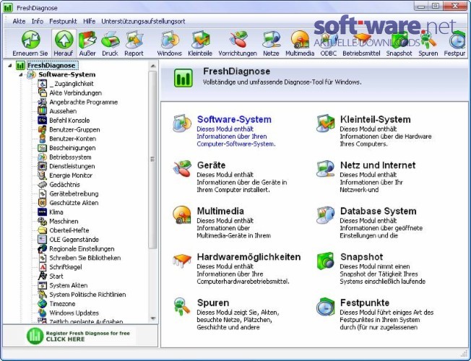Viewport: 471px width, 361px height.
Task: Open the Hardwaremöglichkeiten module icon
Action: 182,261
